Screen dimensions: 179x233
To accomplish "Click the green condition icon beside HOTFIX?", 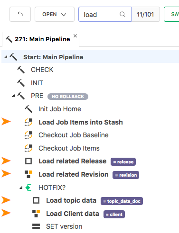I will (x=28, y=188).
